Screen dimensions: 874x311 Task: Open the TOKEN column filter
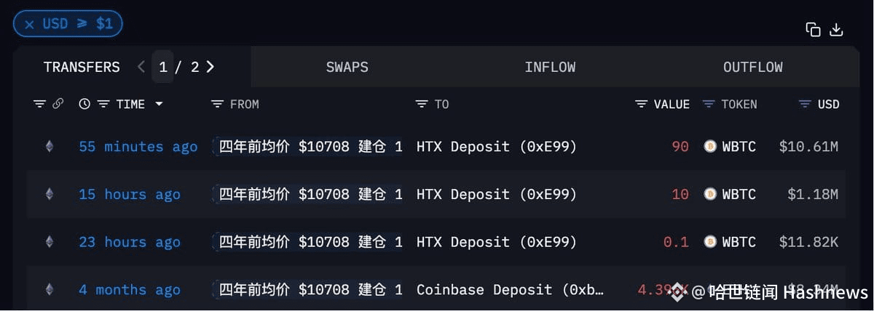(709, 104)
